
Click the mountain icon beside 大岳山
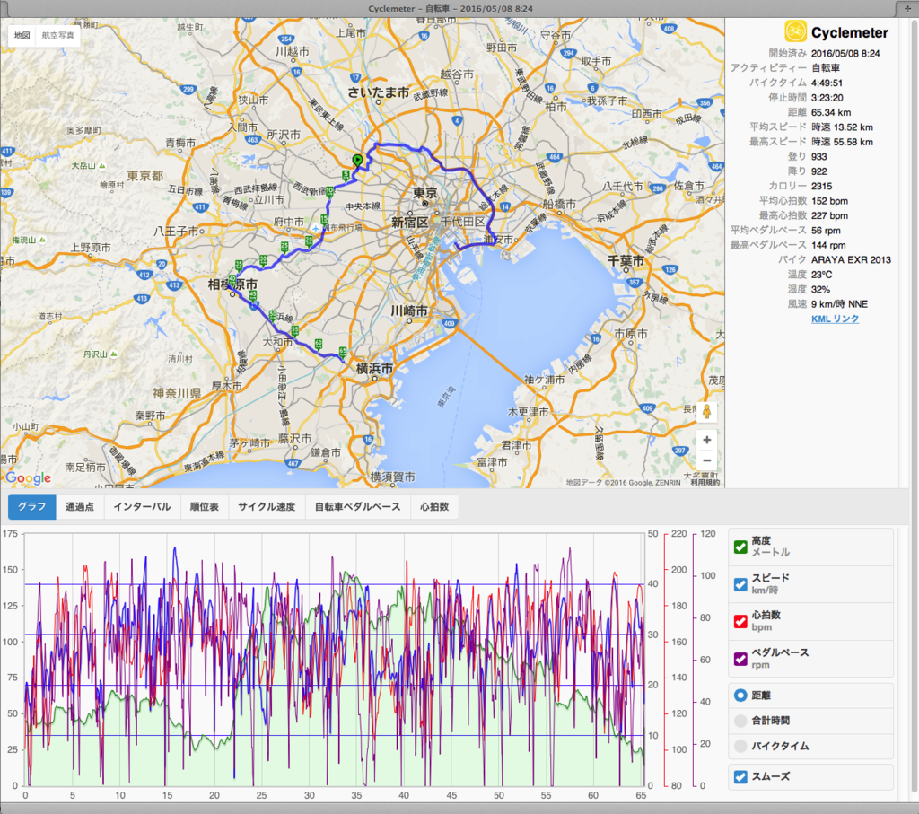(102, 166)
